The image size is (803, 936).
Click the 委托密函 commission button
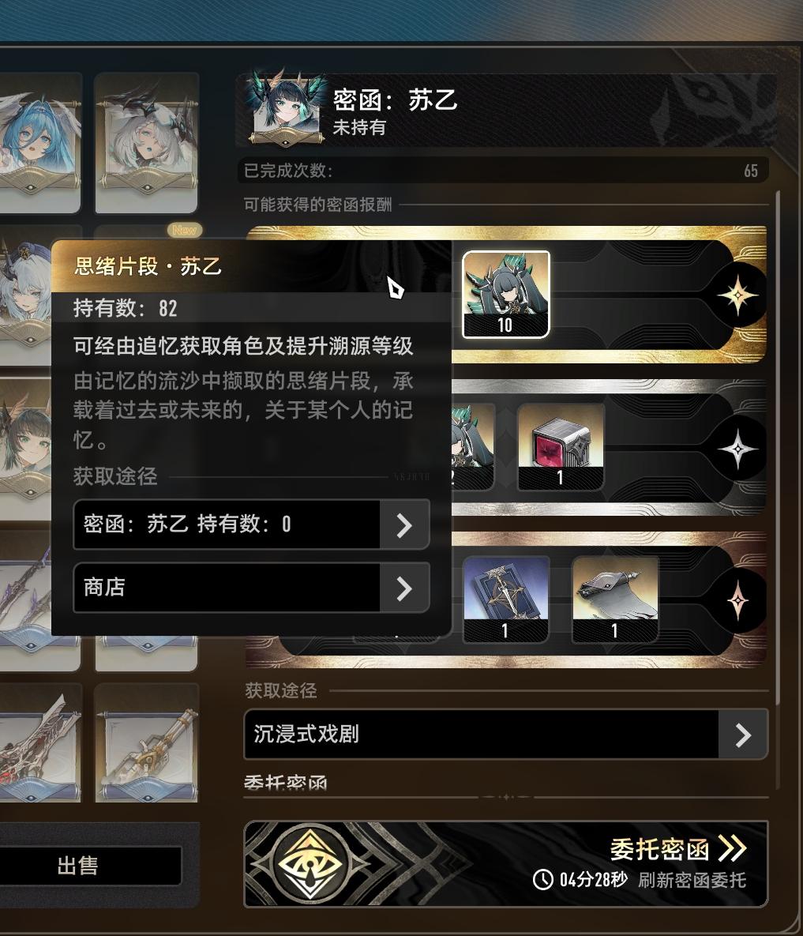tap(677, 849)
